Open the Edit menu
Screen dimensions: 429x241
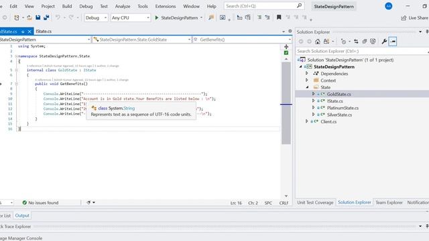click(x=13, y=6)
